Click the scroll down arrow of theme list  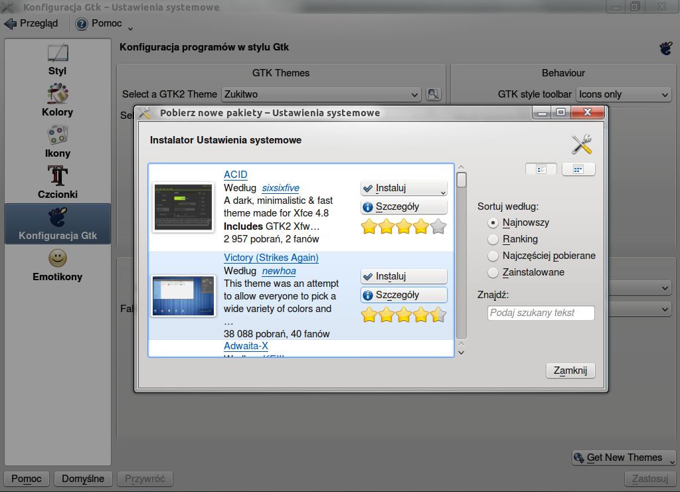[x=462, y=353]
